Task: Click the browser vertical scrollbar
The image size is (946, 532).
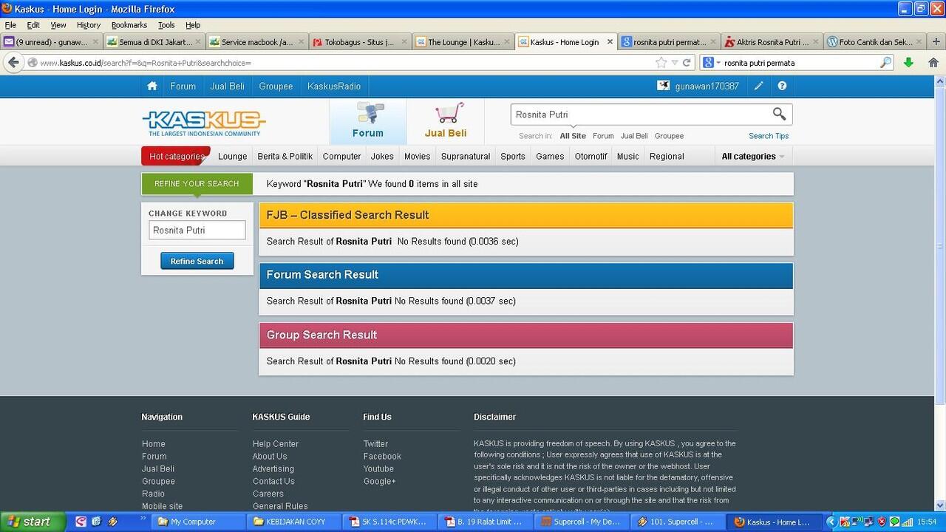Action: (x=940, y=244)
